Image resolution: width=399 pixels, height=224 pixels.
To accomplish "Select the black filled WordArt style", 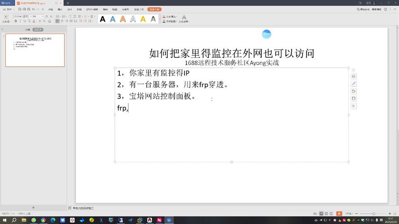I will point(103,19).
